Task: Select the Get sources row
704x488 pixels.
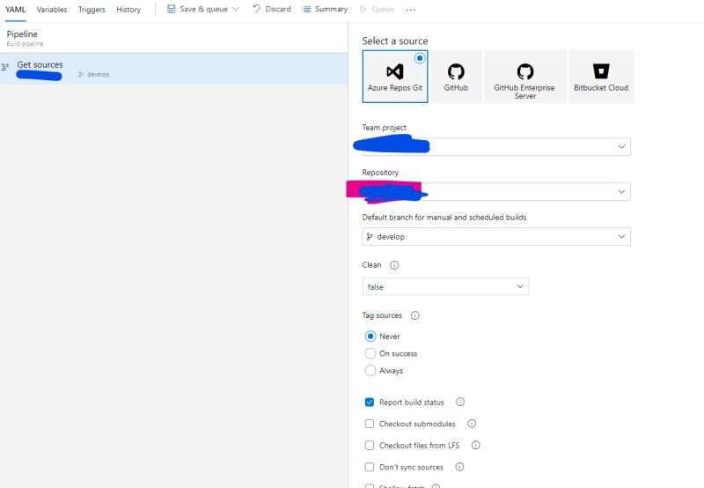Action: click(x=173, y=69)
